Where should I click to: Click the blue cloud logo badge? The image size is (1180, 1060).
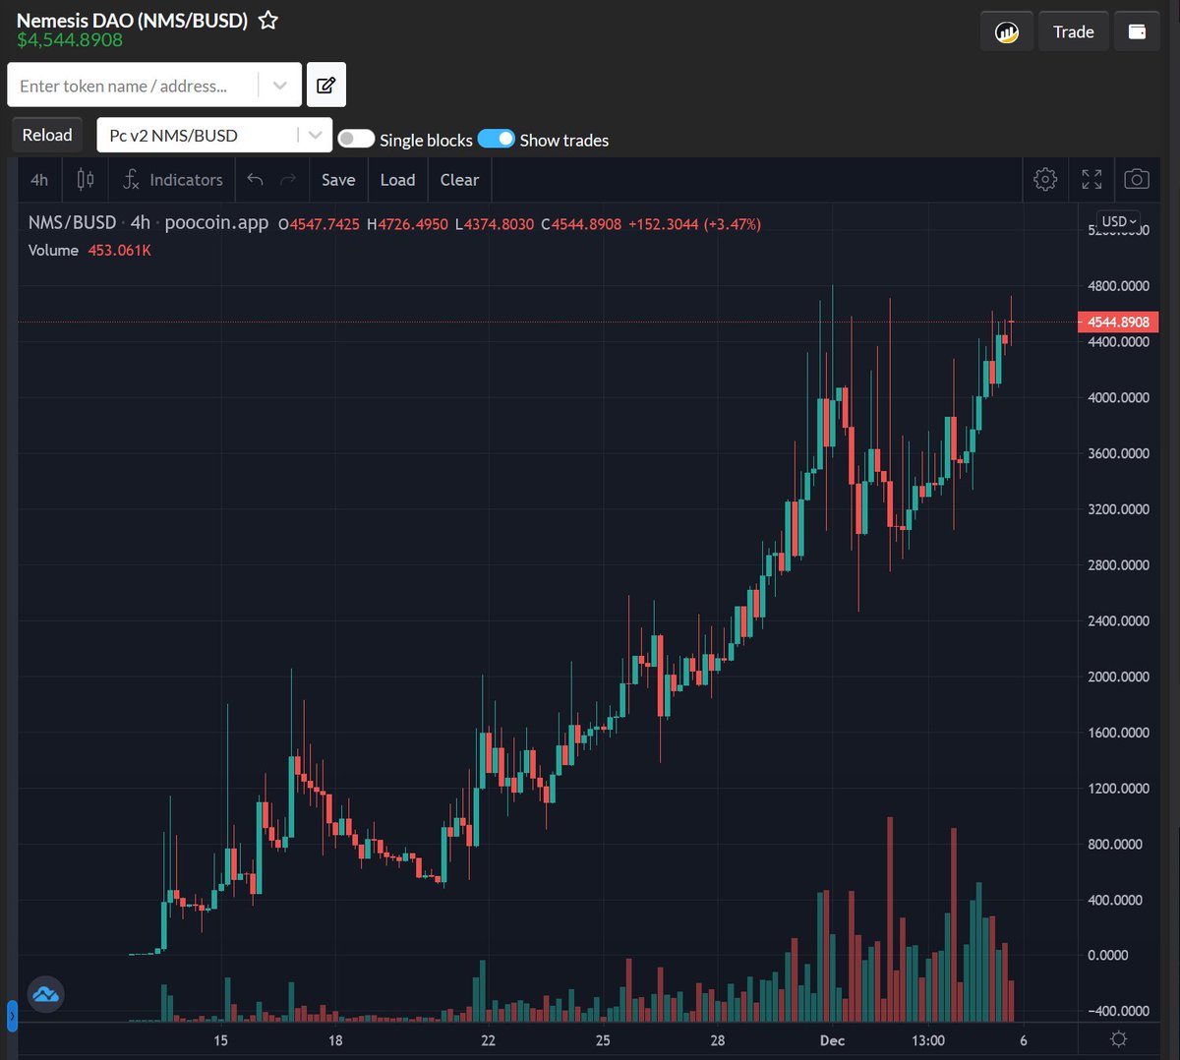click(45, 995)
